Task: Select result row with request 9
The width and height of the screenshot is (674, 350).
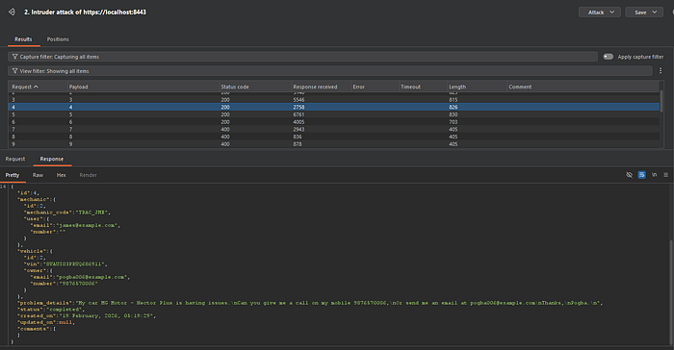Action: point(333,144)
